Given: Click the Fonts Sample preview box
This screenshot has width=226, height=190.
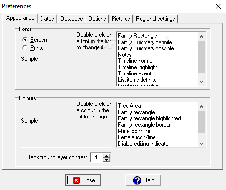Looking at the screenshot, I should click(66, 74).
